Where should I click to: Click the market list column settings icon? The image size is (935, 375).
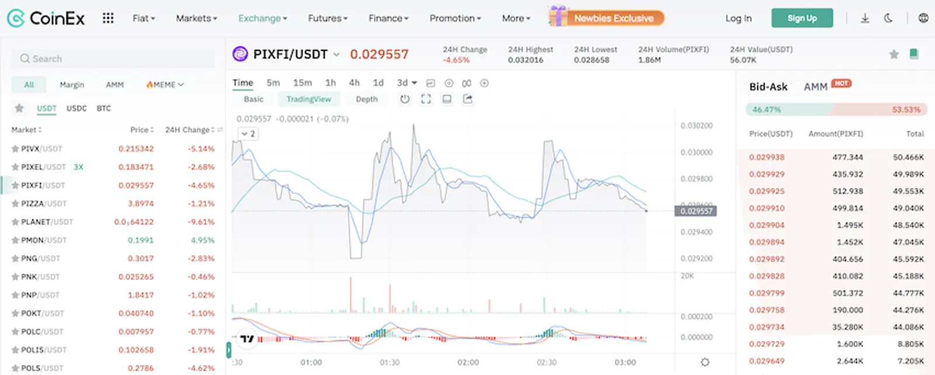[x=220, y=130]
